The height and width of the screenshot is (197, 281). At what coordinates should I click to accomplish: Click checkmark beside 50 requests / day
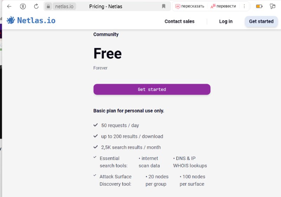coord(96,125)
